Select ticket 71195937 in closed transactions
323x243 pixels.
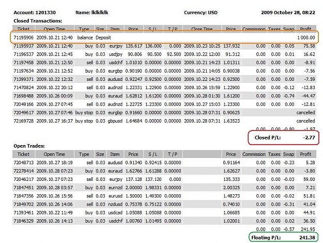point(23,46)
